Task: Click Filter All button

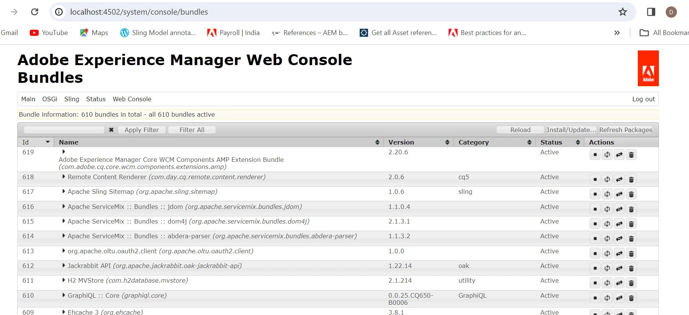Action: [192, 130]
